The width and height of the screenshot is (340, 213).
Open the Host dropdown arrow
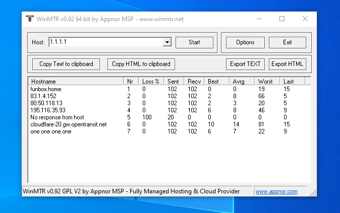tap(167, 42)
